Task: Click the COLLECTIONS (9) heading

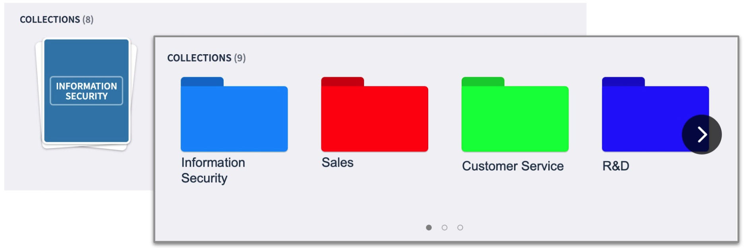Action: (206, 58)
